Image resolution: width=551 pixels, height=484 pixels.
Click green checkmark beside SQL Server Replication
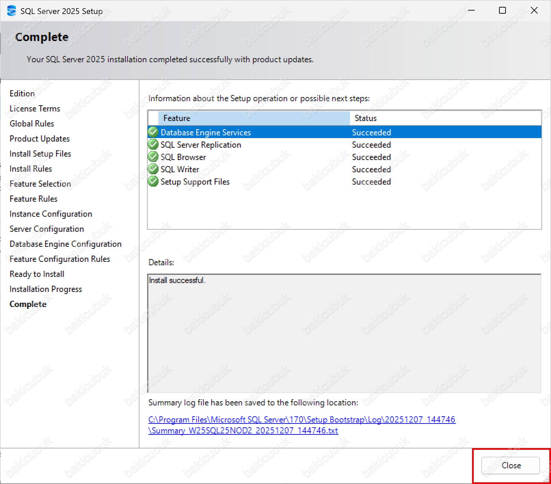pyautogui.click(x=153, y=145)
